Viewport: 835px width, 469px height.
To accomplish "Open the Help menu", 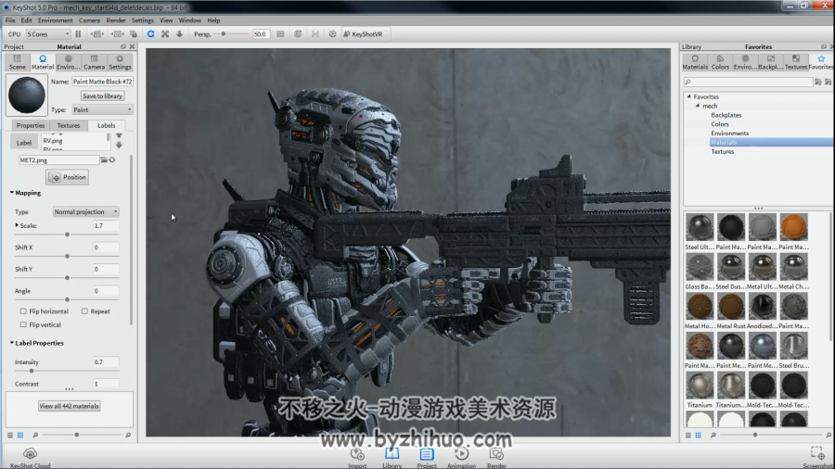I will pyautogui.click(x=213, y=20).
